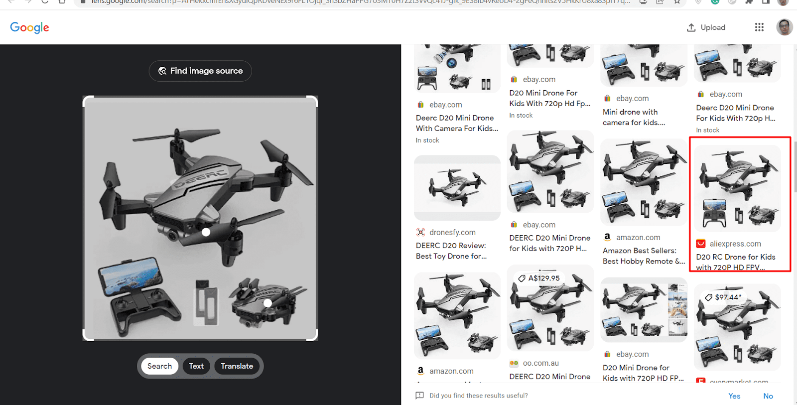Open the aliexpress.com D20 RC Drone result

(740, 204)
